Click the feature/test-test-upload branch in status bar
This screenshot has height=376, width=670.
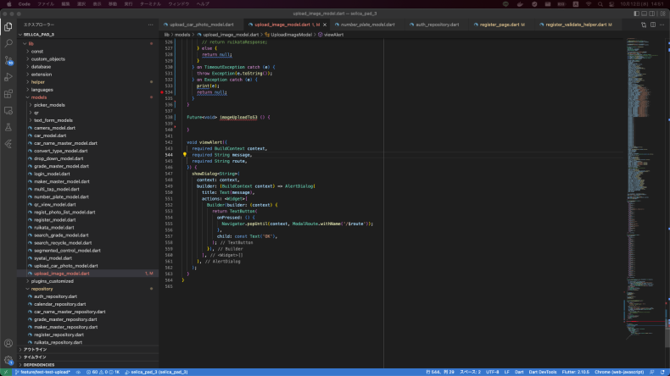(43, 371)
